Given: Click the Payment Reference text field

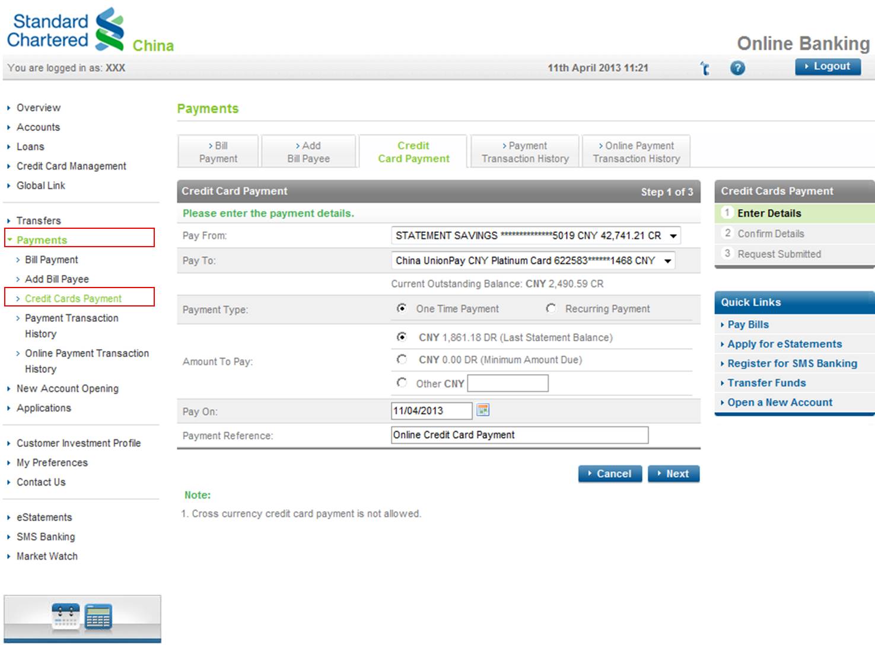Looking at the screenshot, I should pos(520,435).
